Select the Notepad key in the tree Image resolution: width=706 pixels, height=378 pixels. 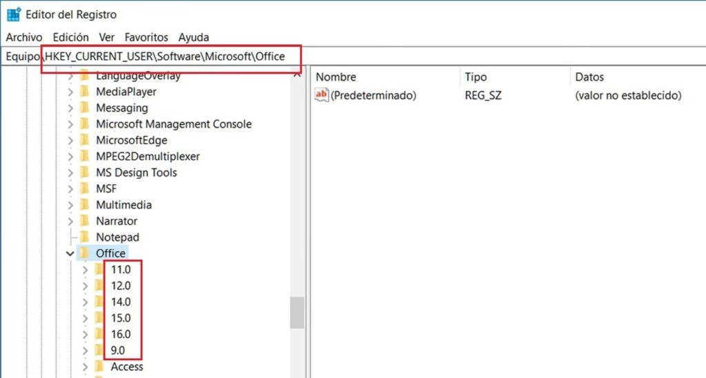pos(117,237)
